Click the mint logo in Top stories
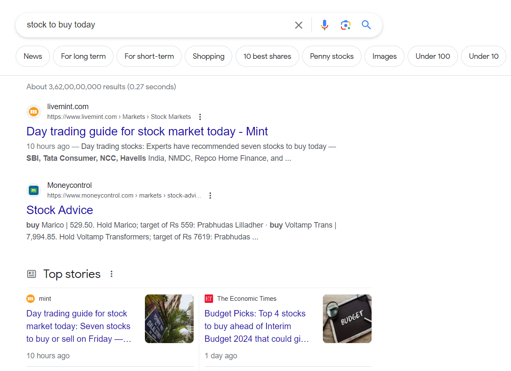This screenshot has height=371, width=511. pos(31,299)
